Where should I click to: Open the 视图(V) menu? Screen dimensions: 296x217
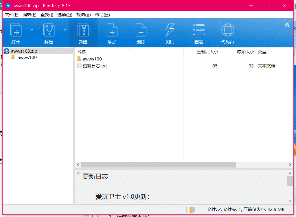[x=83, y=15]
